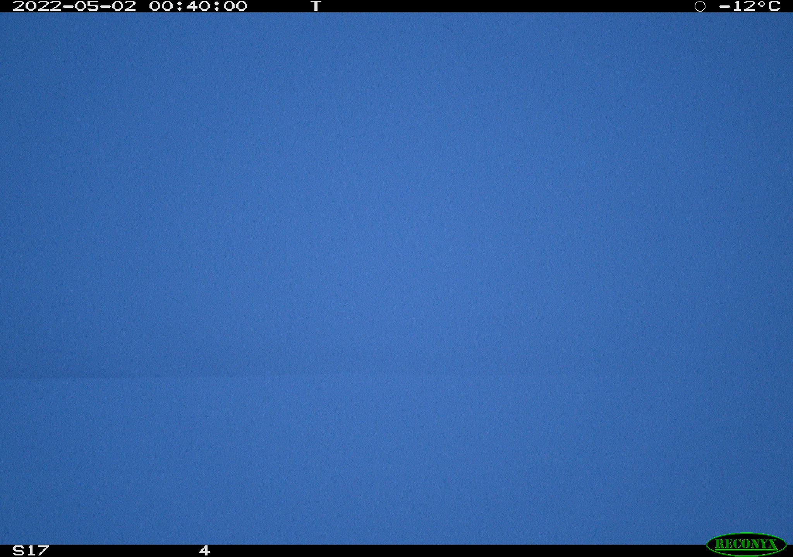Click the image counter number 4

click(x=204, y=550)
